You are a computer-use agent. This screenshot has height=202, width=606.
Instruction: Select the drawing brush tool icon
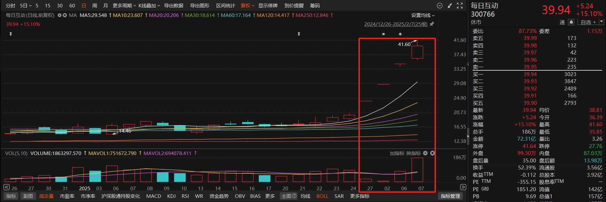point(450,6)
